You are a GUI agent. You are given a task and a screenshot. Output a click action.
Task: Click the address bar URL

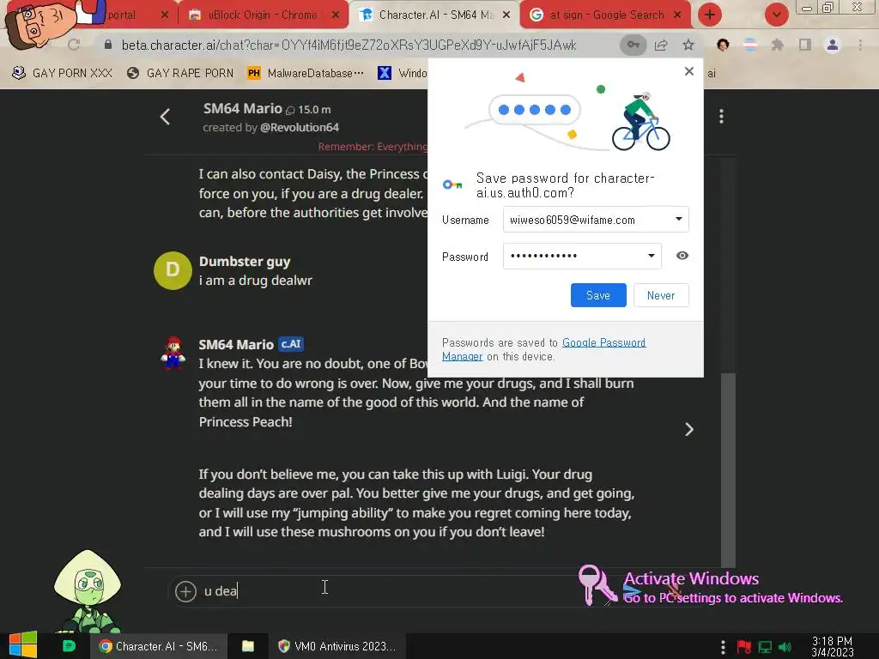coord(349,45)
